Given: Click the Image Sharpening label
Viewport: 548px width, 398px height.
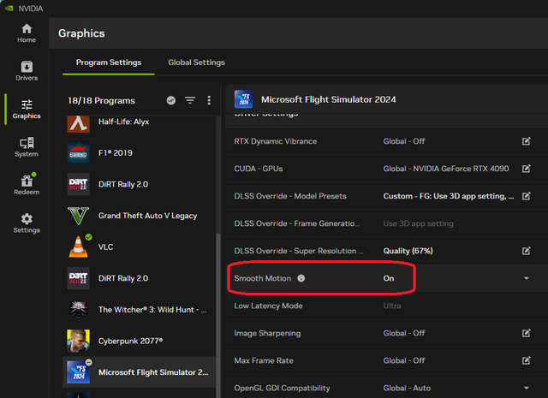Looking at the screenshot, I should [x=267, y=333].
